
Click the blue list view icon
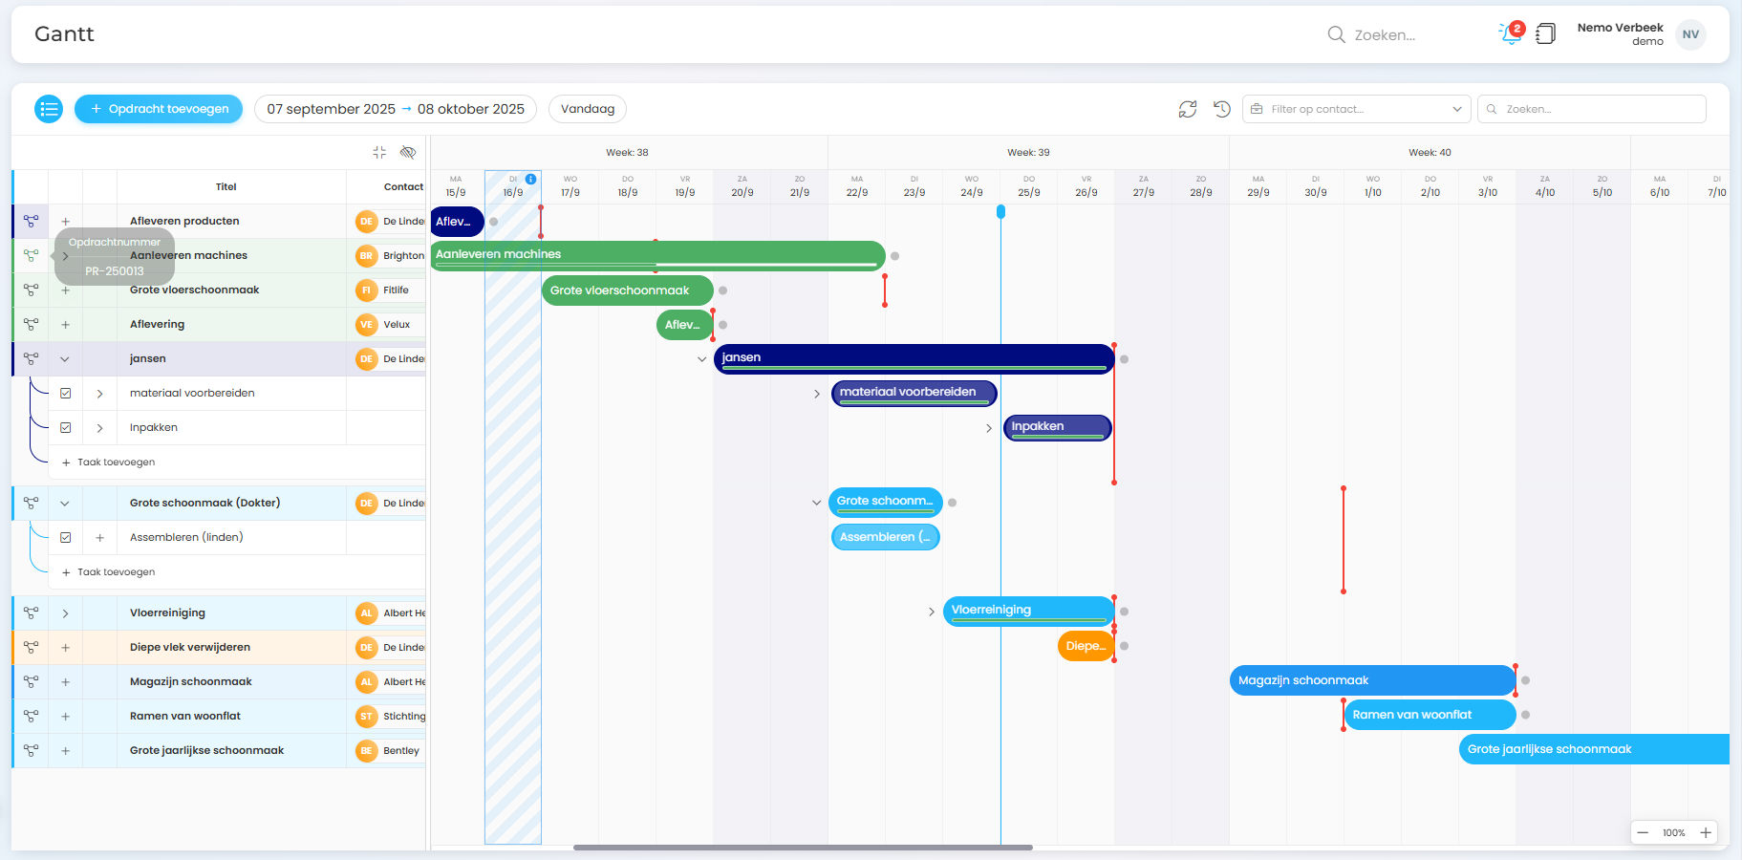(x=49, y=109)
